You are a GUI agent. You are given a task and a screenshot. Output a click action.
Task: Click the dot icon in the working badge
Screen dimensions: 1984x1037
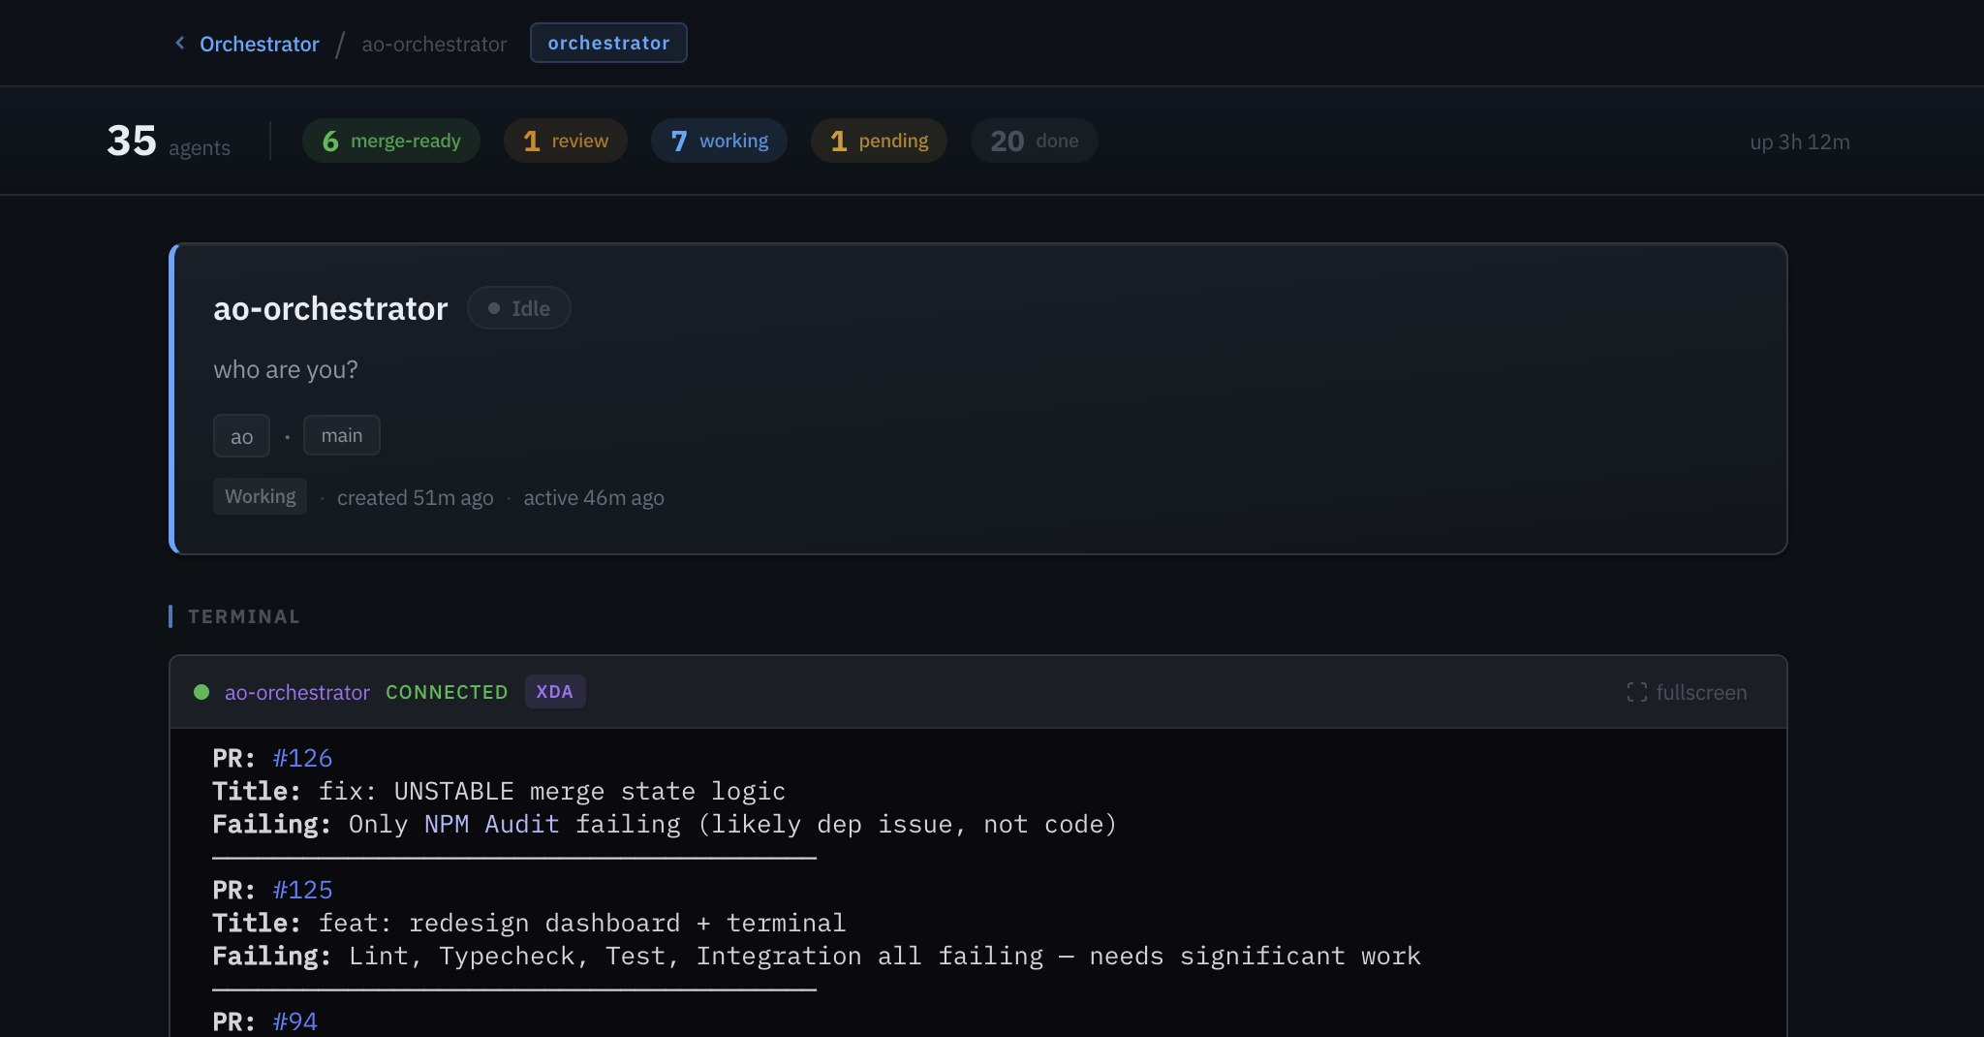pos(679,141)
